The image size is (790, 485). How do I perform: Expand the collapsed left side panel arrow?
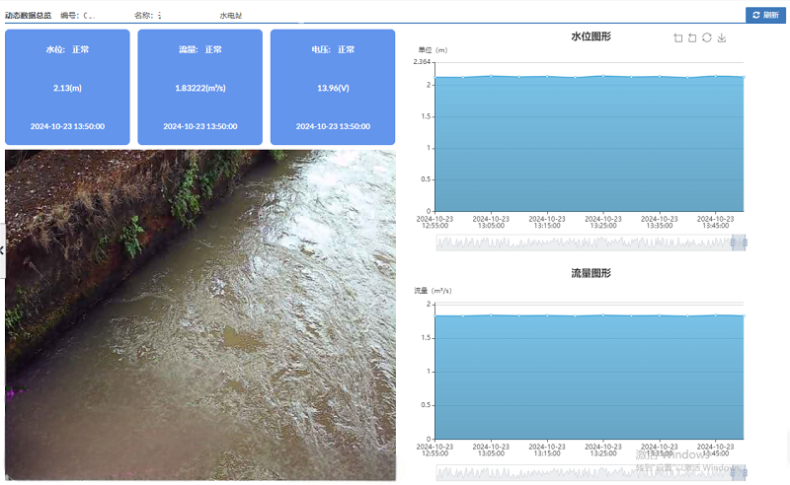[x=2, y=250]
